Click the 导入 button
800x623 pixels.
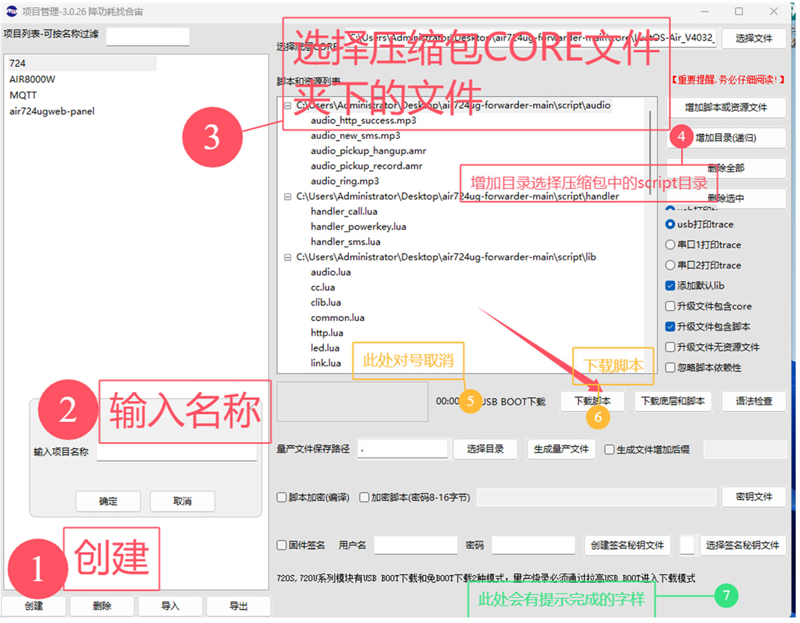(x=170, y=606)
